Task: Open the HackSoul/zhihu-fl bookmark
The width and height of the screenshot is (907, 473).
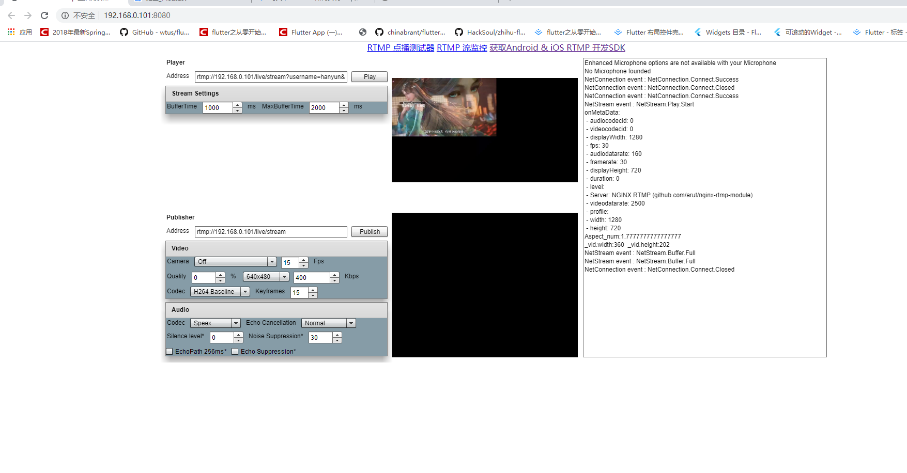Action: point(490,32)
